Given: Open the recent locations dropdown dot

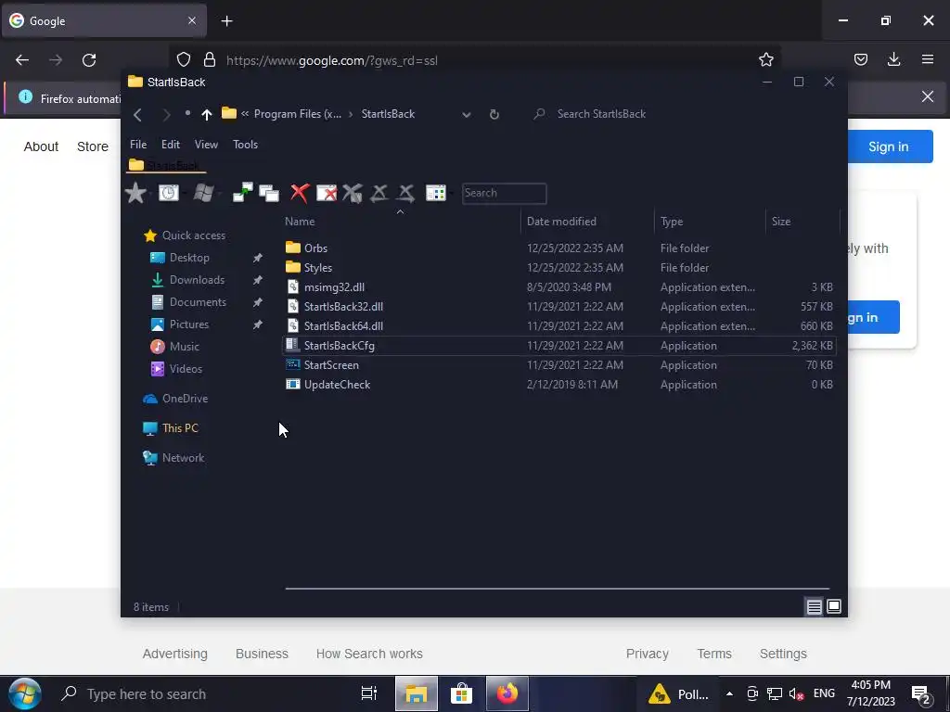Looking at the screenshot, I should [x=187, y=113].
